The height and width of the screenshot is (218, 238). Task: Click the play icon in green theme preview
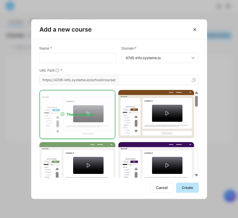[88, 165]
